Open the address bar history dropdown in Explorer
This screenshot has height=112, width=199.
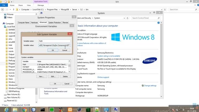pyautogui.click(x=162, y=10)
